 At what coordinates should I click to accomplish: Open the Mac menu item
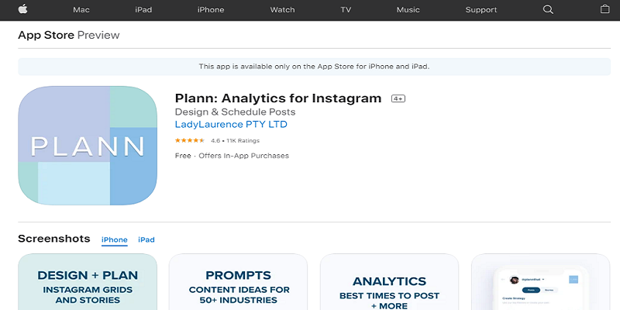[x=81, y=10]
